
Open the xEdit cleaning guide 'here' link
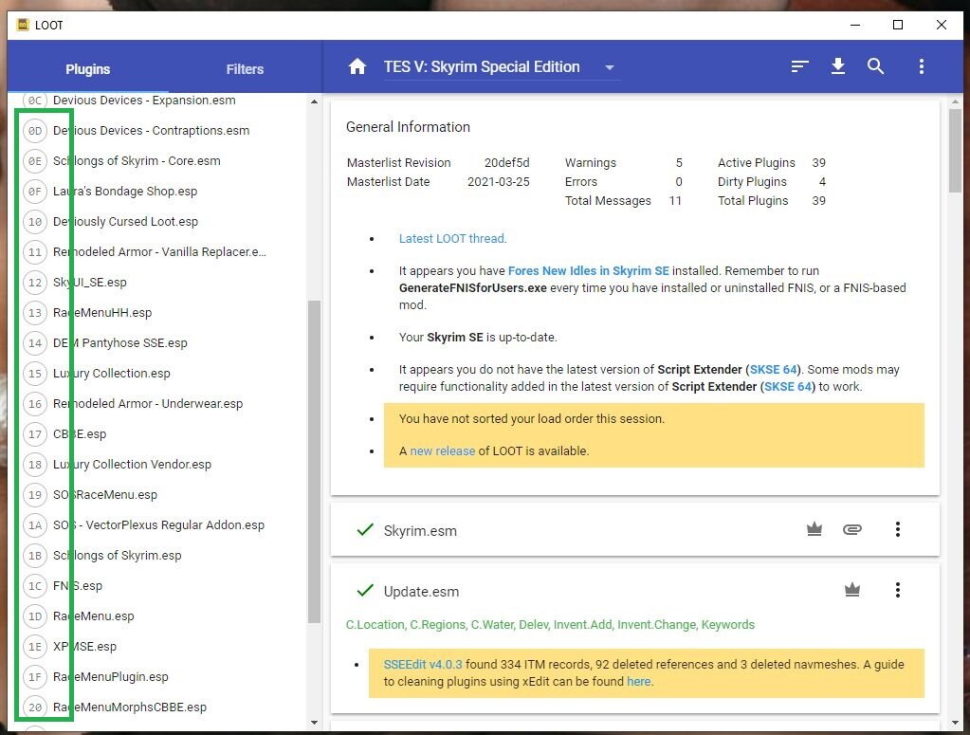(638, 681)
